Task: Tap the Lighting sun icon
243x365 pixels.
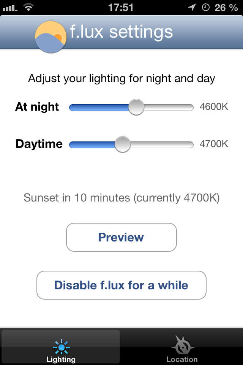Action: coord(62,347)
